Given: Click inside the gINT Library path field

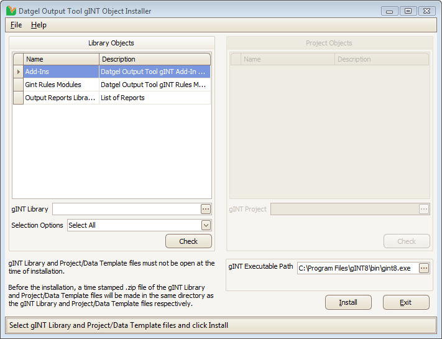Looking at the screenshot, I should 126,209.
